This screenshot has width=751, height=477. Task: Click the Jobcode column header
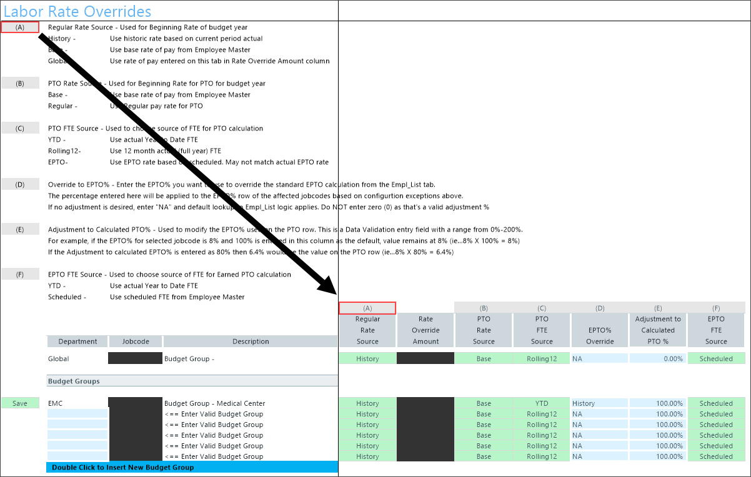click(x=136, y=342)
